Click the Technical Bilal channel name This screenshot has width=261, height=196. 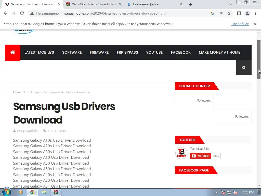[x=199, y=149]
